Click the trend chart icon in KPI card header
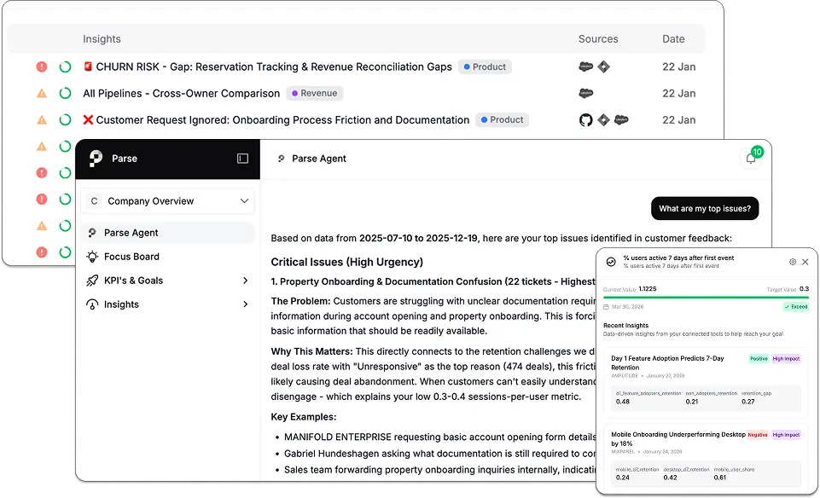The height and width of the screenshot is (498, 820). (610, 262)
